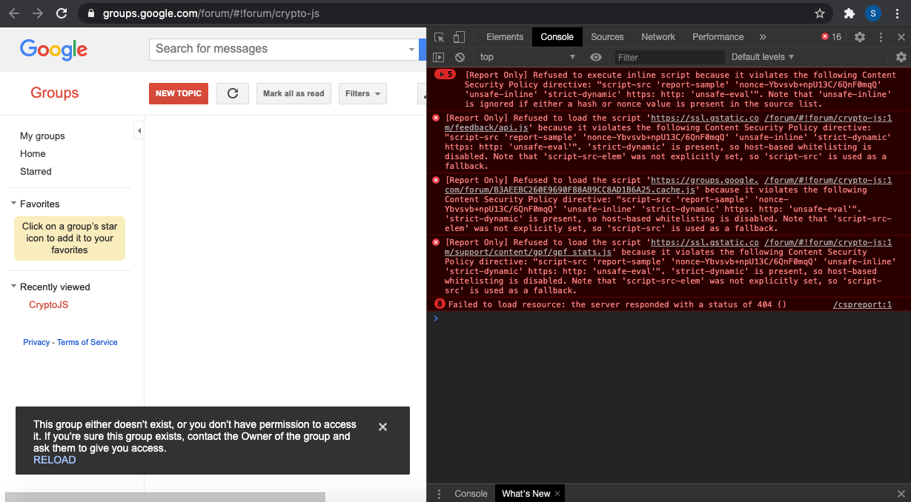Open My groups
This screenshot has height=502, width=911.
(42, 135)
